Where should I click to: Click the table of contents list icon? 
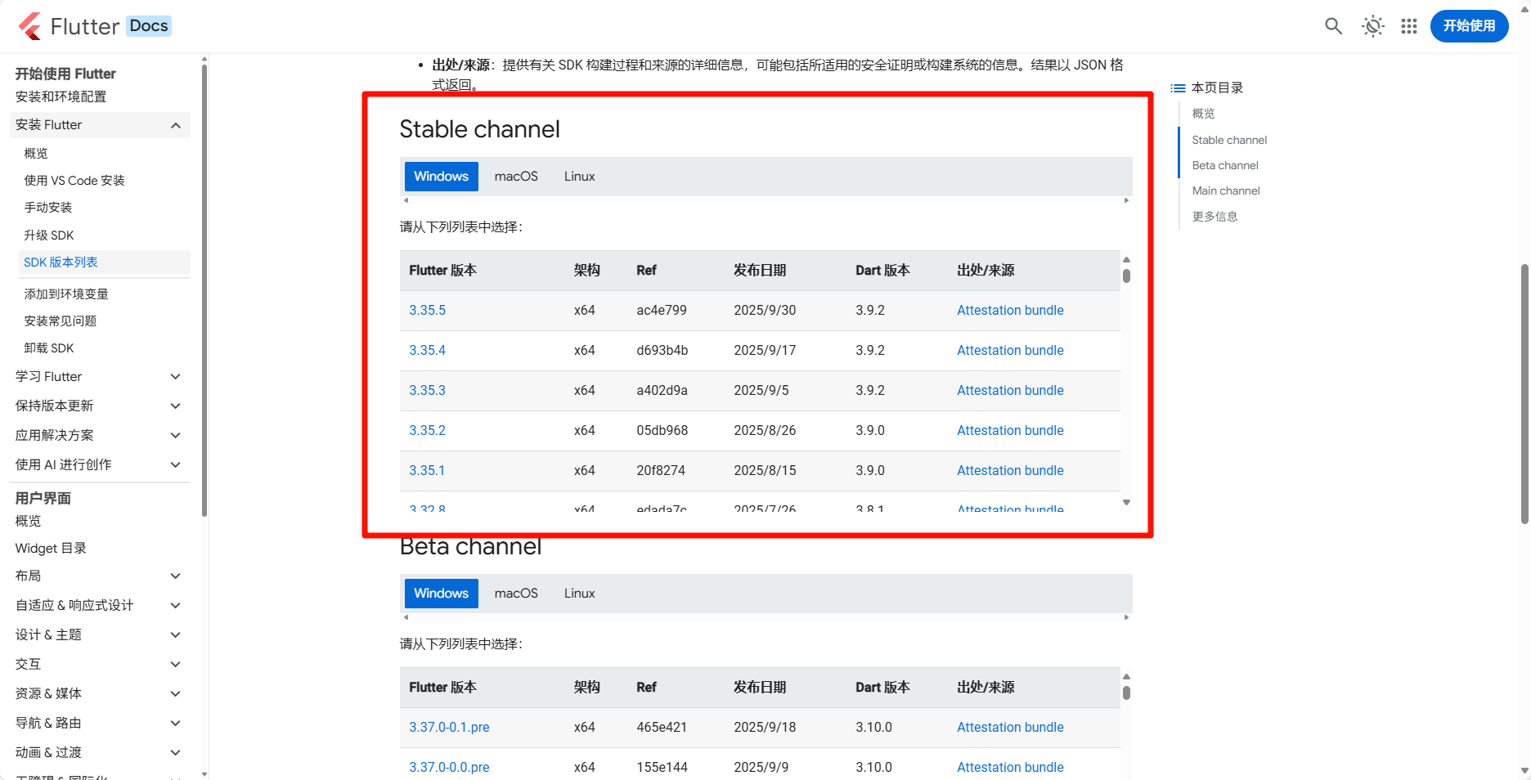pyautogui.click(x=1178, y=88)
